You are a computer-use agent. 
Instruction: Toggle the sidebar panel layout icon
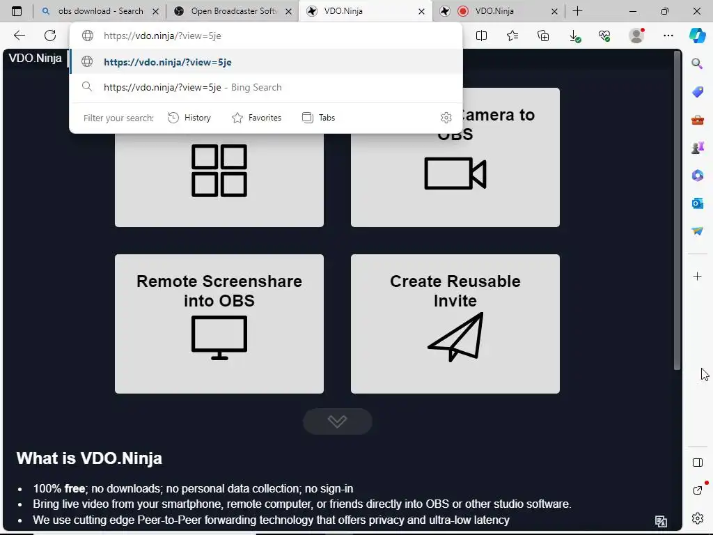(x=698, y=463)
